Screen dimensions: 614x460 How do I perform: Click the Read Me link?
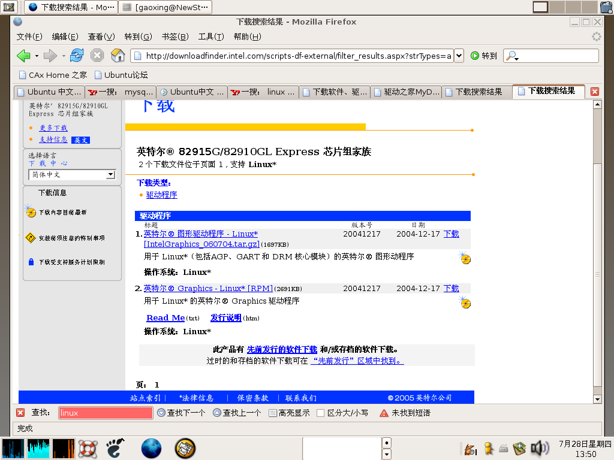pyautogui.click(x=165, y=318)
